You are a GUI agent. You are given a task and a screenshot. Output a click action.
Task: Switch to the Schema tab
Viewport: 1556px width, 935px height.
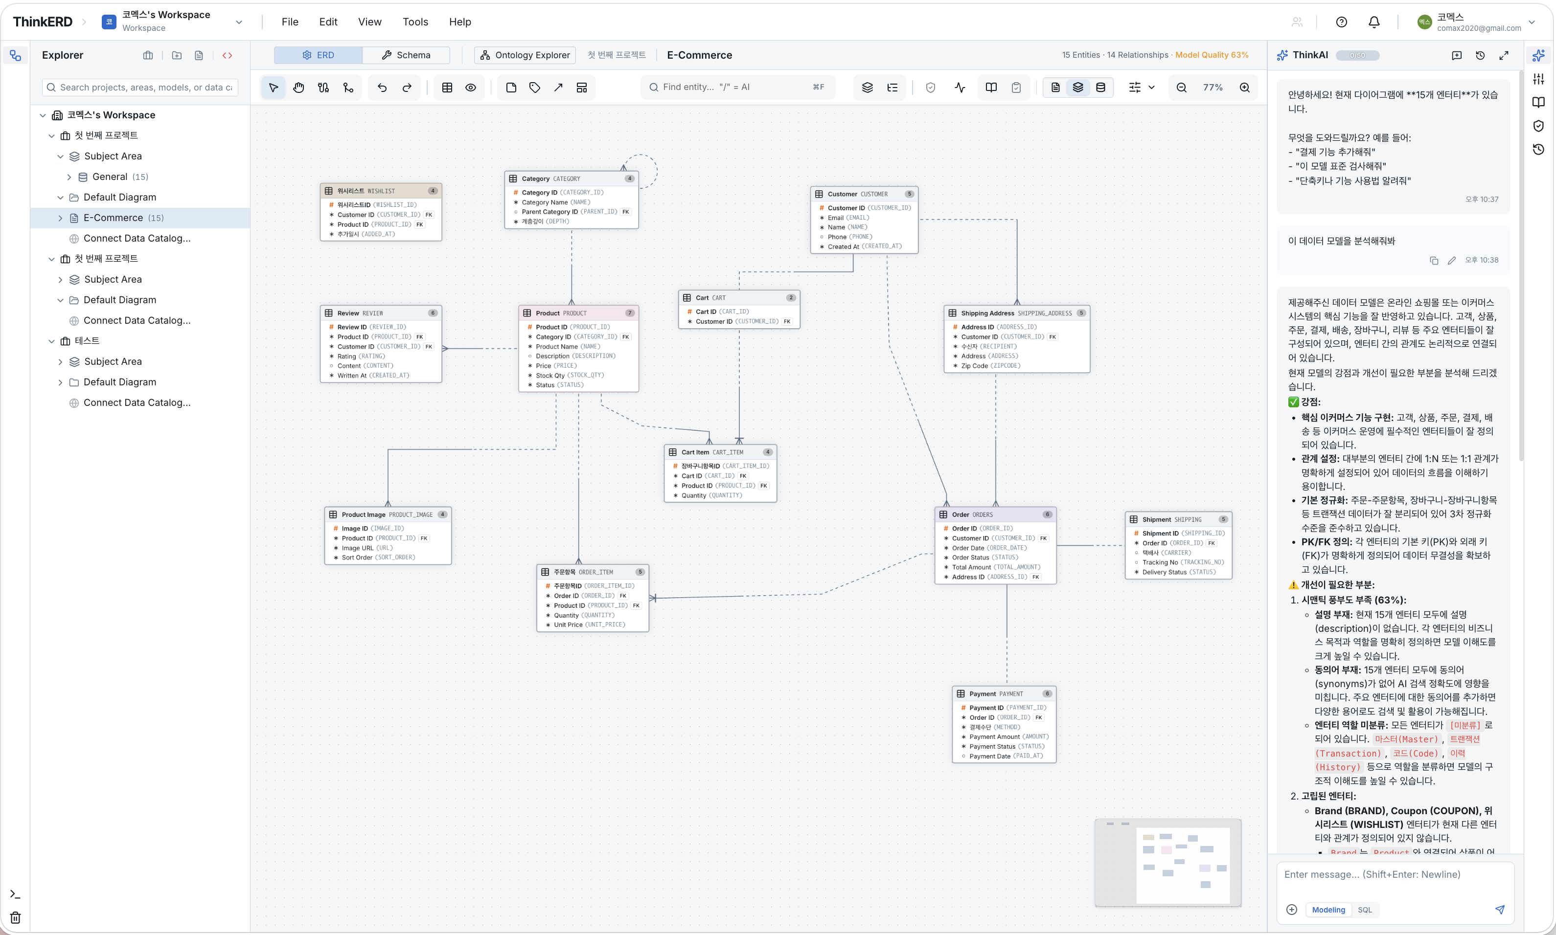click(x=406, y=55)
